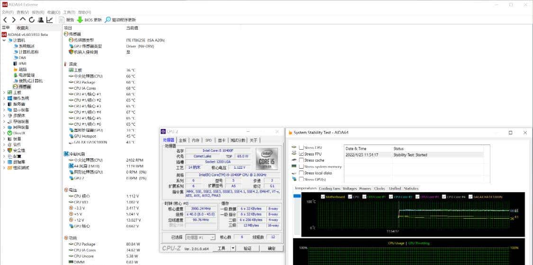Expand the 主板 tree node
This screenshot has height=265, width=533.
(4, 93)
